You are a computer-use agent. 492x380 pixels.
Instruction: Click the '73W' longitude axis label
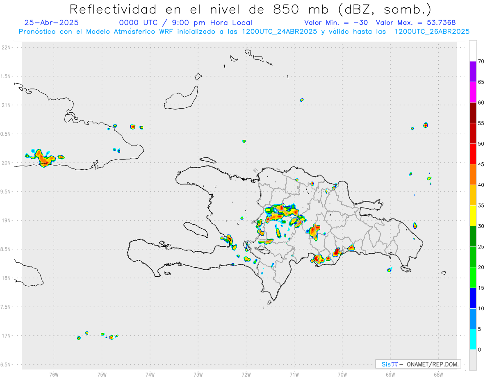(x=198, y=374)
